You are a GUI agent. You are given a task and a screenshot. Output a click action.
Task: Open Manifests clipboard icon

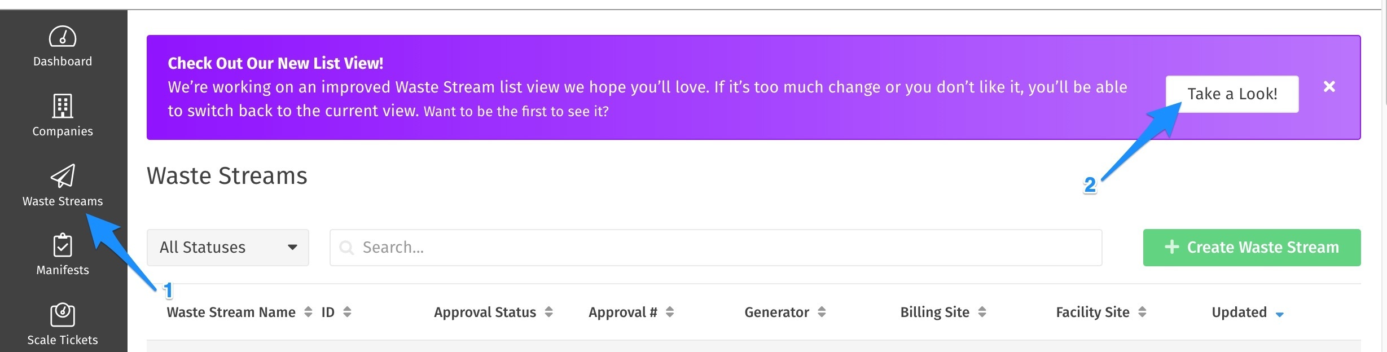(63, 245)
